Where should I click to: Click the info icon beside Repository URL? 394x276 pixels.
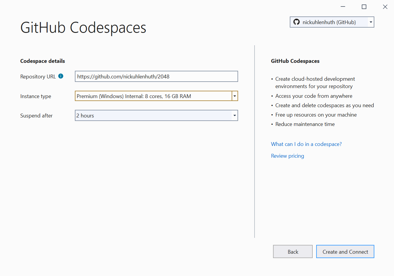point(61,76)
